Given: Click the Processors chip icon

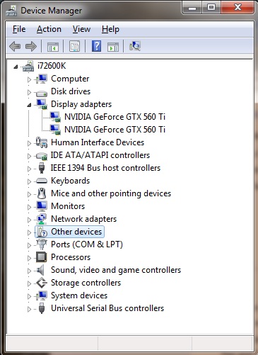Looking at the screenshot, I should 42,257.
